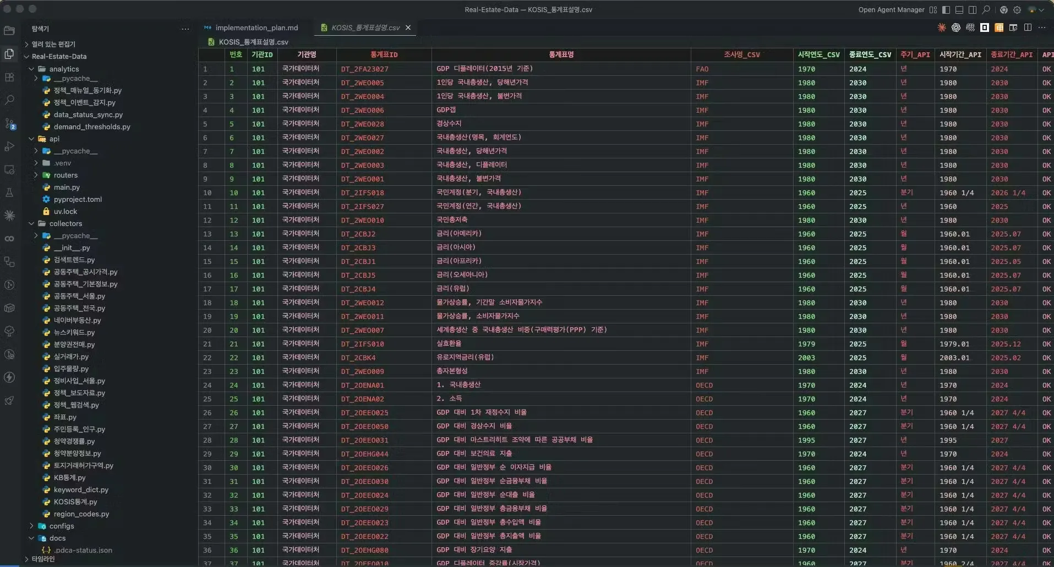The image size is (1054, 567).
Task: Open the .pdca-status.json file
Action: click(x=83, y=550)
